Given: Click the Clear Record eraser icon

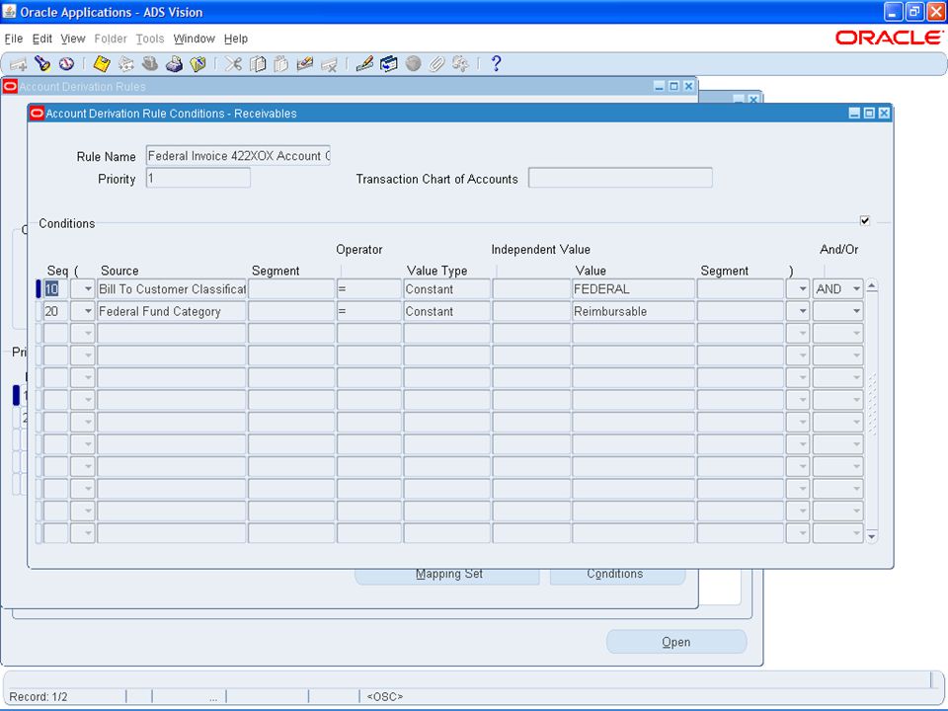Looking at the screenshot, I should click(x=305, y=63).
